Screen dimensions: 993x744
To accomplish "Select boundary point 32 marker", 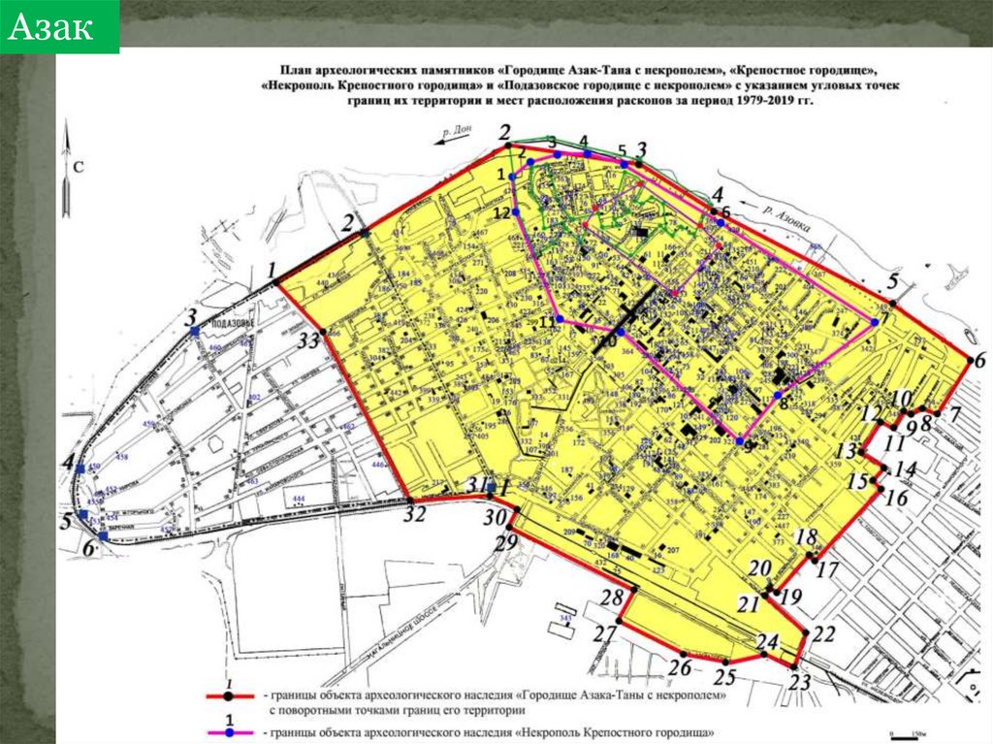I will click(x=408, y=499).
